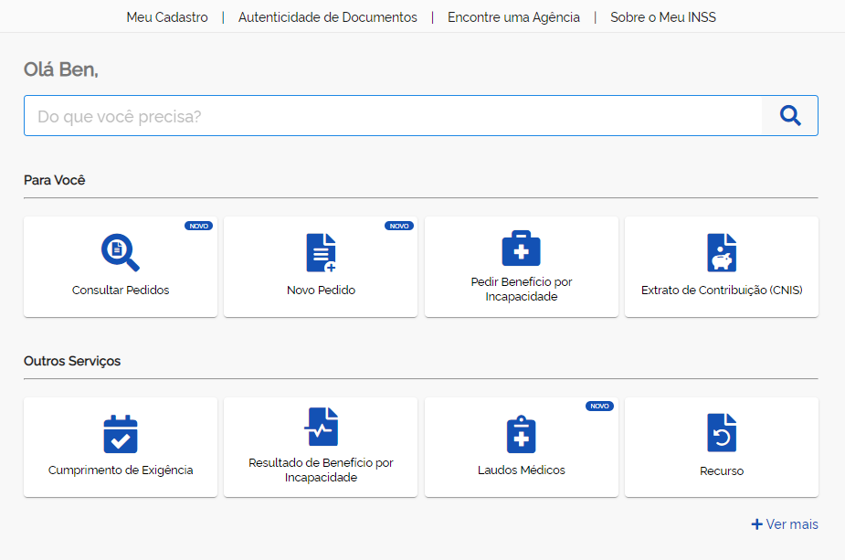This screenshot has height=560, width=845.
Task: Click the 'Outros Serviços' section heading
Action: point(72,361)
